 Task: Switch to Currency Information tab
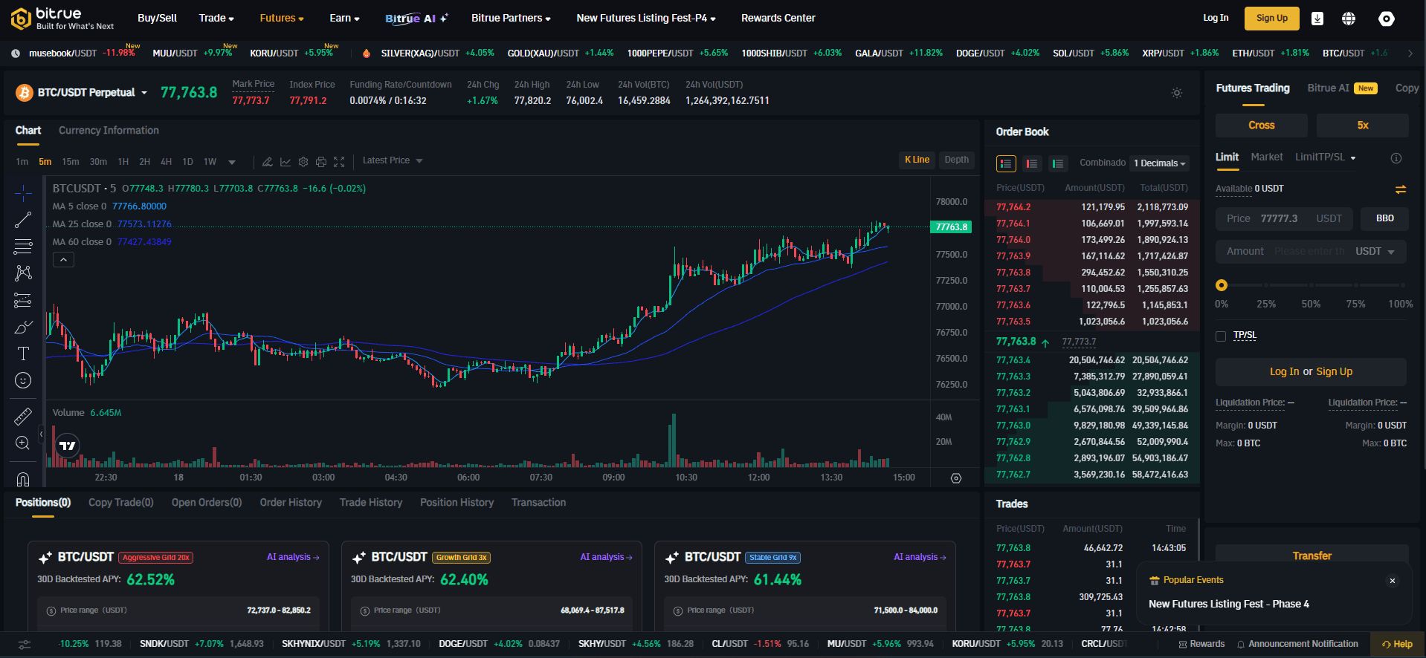(x=109, y=131)
